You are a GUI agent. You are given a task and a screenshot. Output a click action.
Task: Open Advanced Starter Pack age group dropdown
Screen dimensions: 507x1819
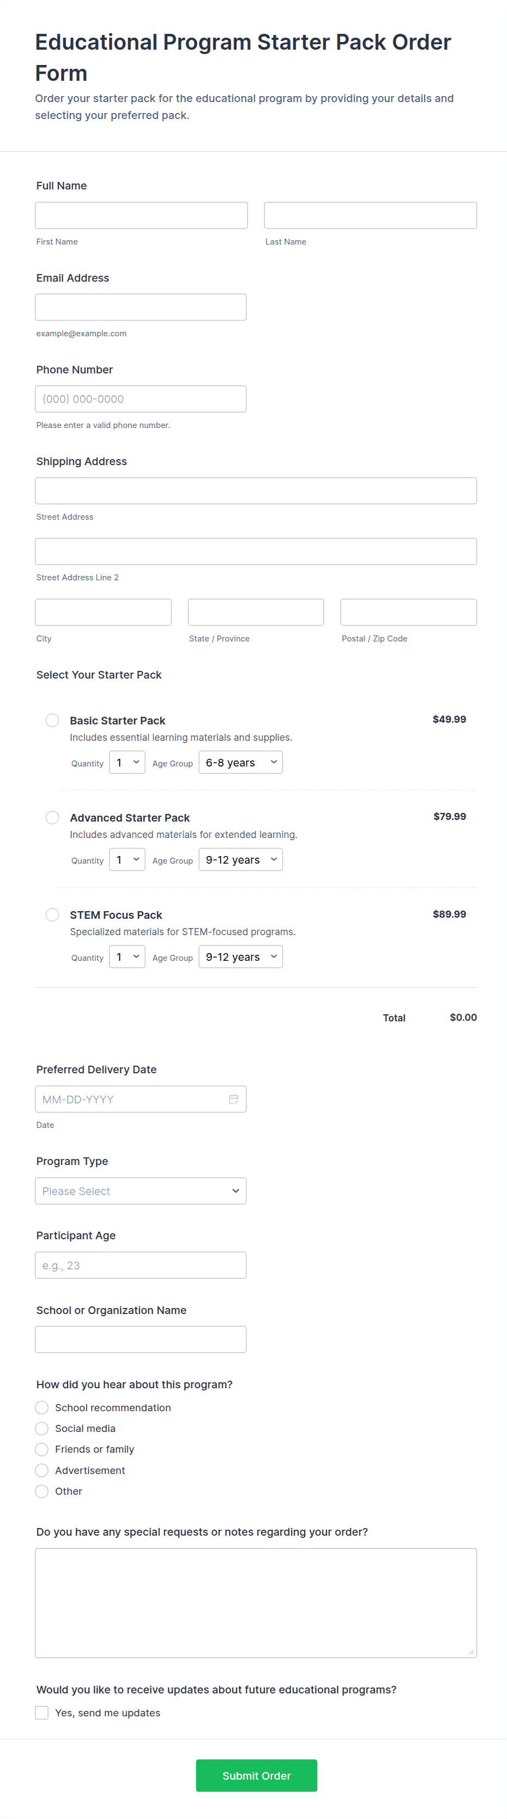(x=240, y=860)
